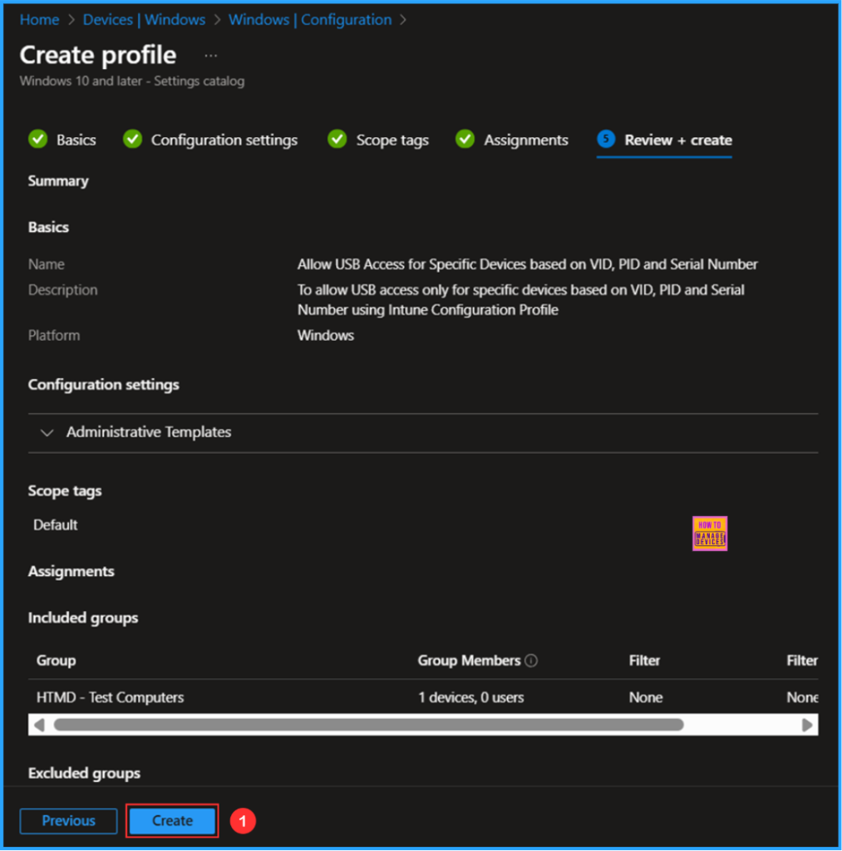Click the Summary heading
Screen dimensions: 842x851
point(58,180)
